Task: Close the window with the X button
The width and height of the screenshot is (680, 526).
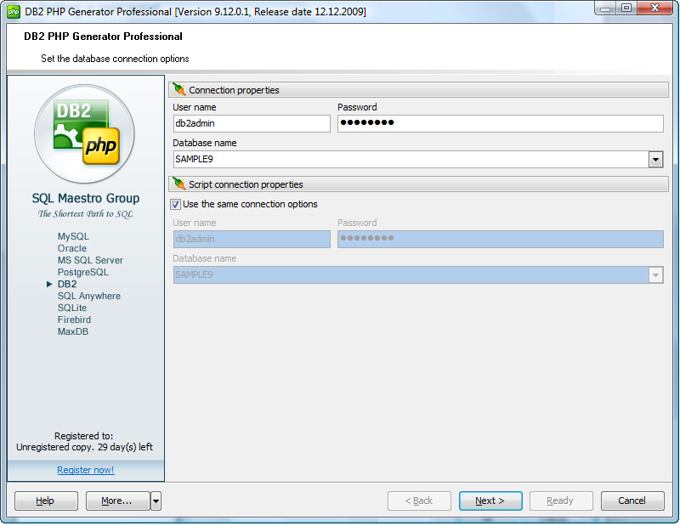Action: point(655,8)
